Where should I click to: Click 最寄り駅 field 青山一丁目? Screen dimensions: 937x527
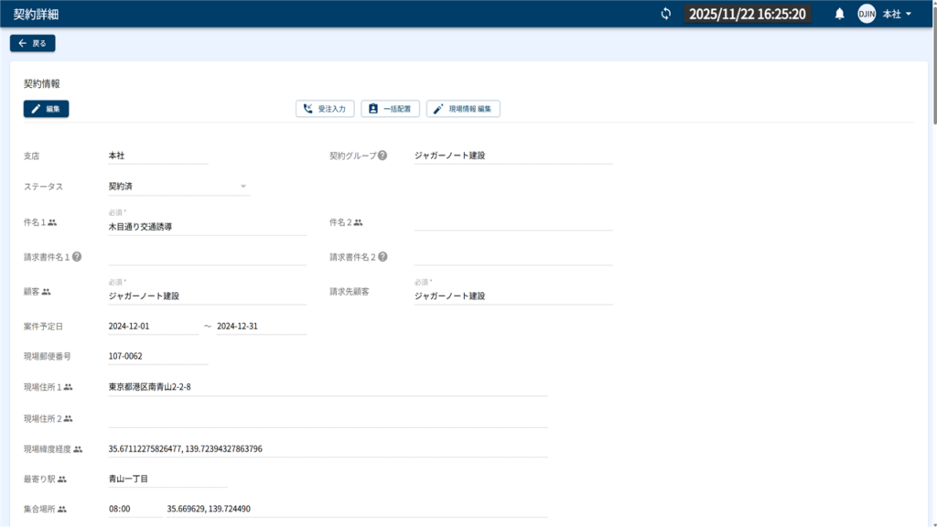click(x=168, y=479)
